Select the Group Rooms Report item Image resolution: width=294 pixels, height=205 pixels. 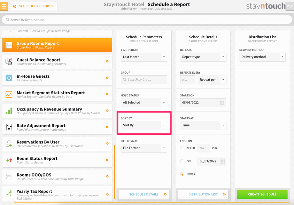[57, 45]
